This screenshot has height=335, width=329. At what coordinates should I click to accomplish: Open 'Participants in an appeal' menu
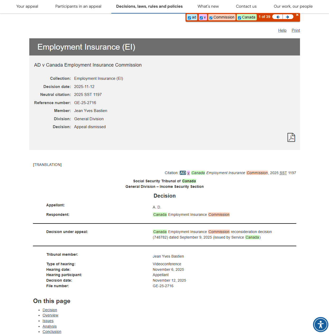(x=78, y=6)
